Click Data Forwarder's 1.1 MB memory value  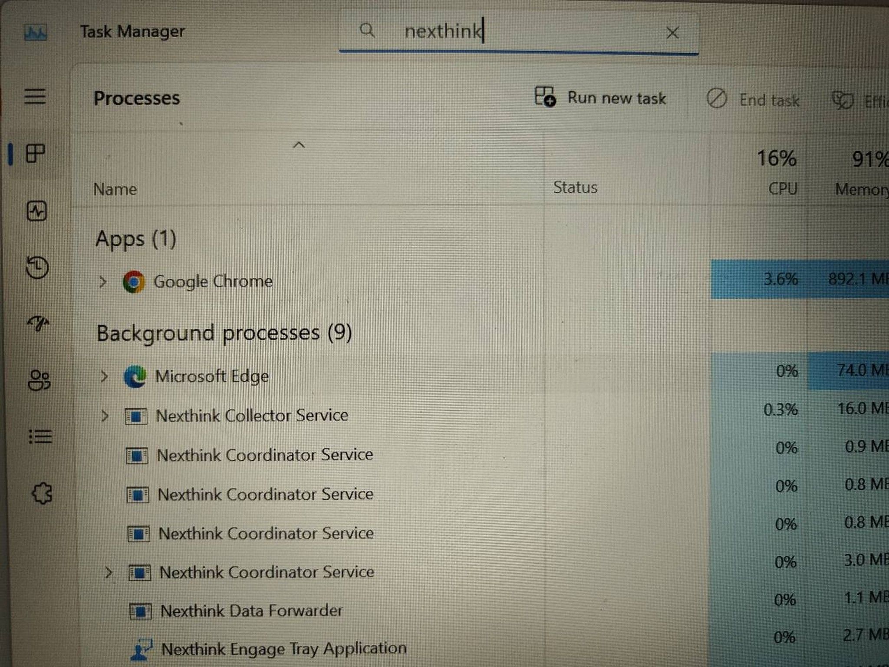coord(866,598)
